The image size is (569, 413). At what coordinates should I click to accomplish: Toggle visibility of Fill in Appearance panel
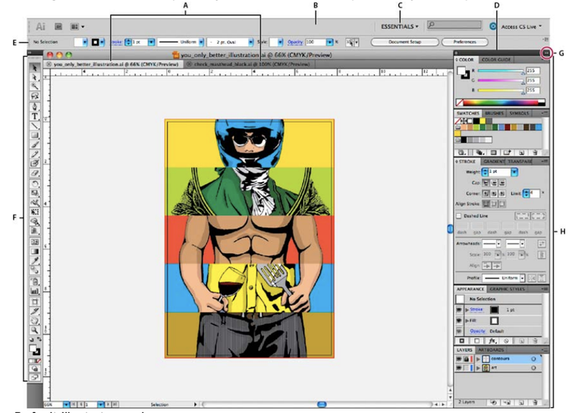tap(459, 320)
